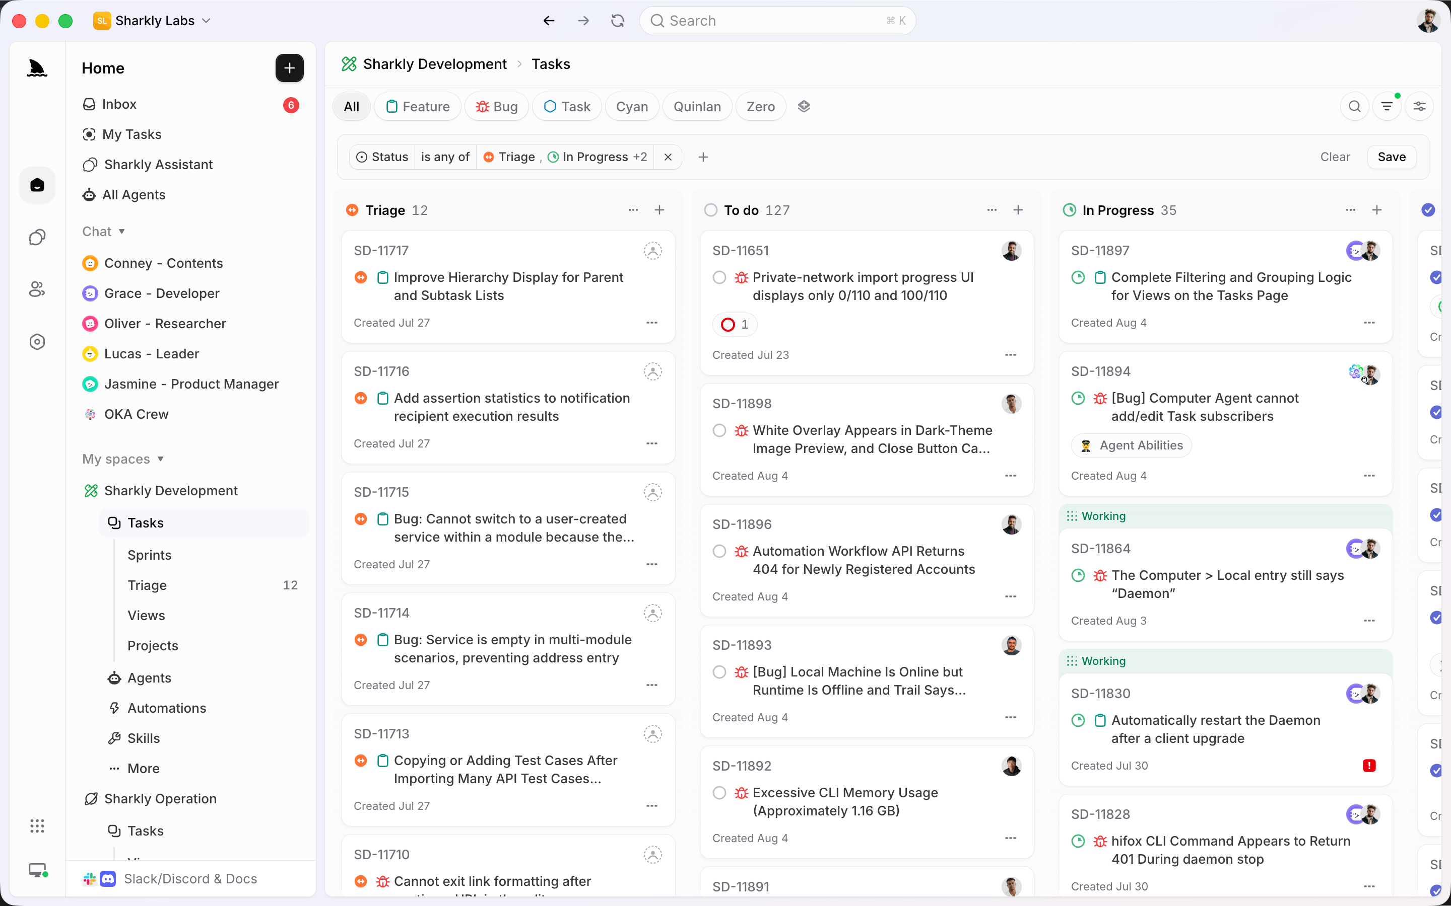Add a task to the To do column
This screenshot has width=1451, height=906.
(x=1018, y=210)
